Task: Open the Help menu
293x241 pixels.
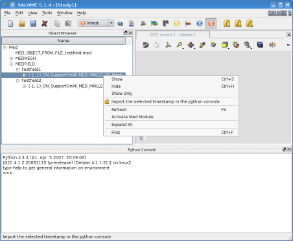Action: (82, 13)
